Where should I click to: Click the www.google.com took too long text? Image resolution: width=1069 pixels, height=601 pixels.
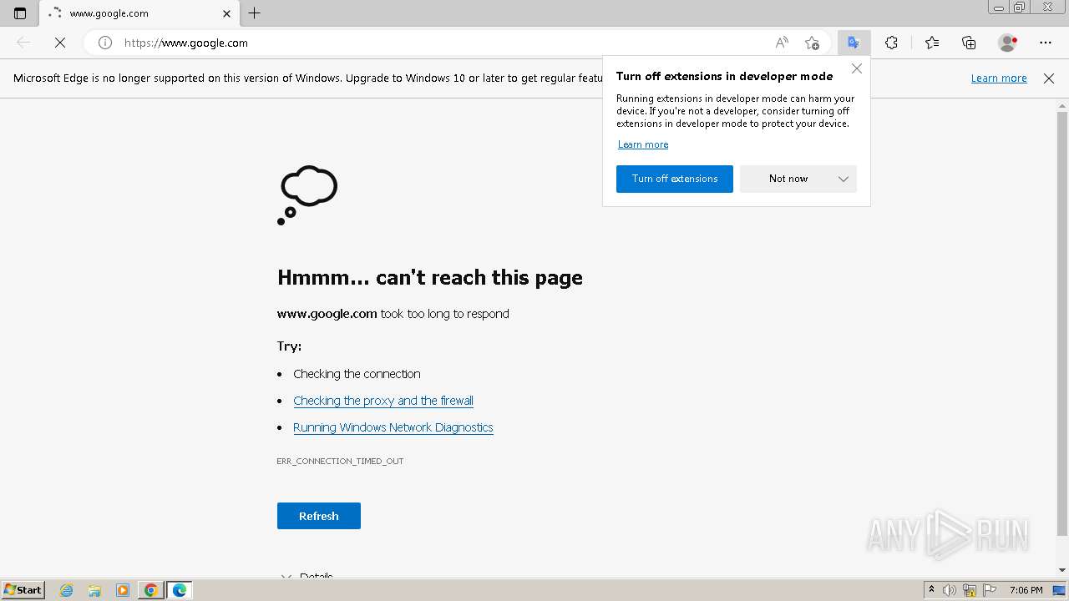tap(393, 314)
